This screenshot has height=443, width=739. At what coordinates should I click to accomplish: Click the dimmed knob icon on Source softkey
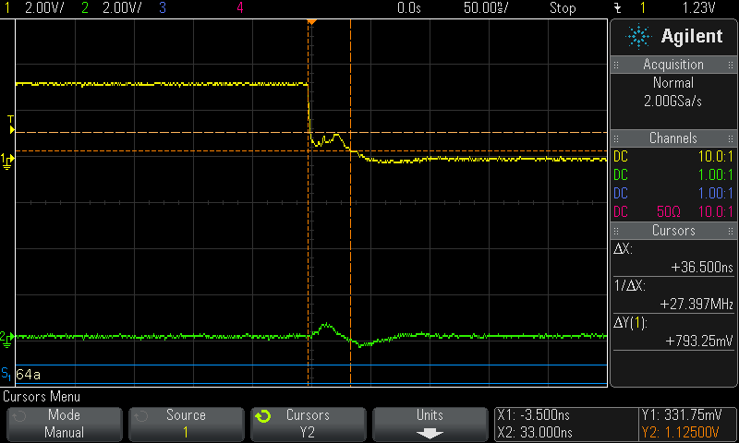point(141,416)
